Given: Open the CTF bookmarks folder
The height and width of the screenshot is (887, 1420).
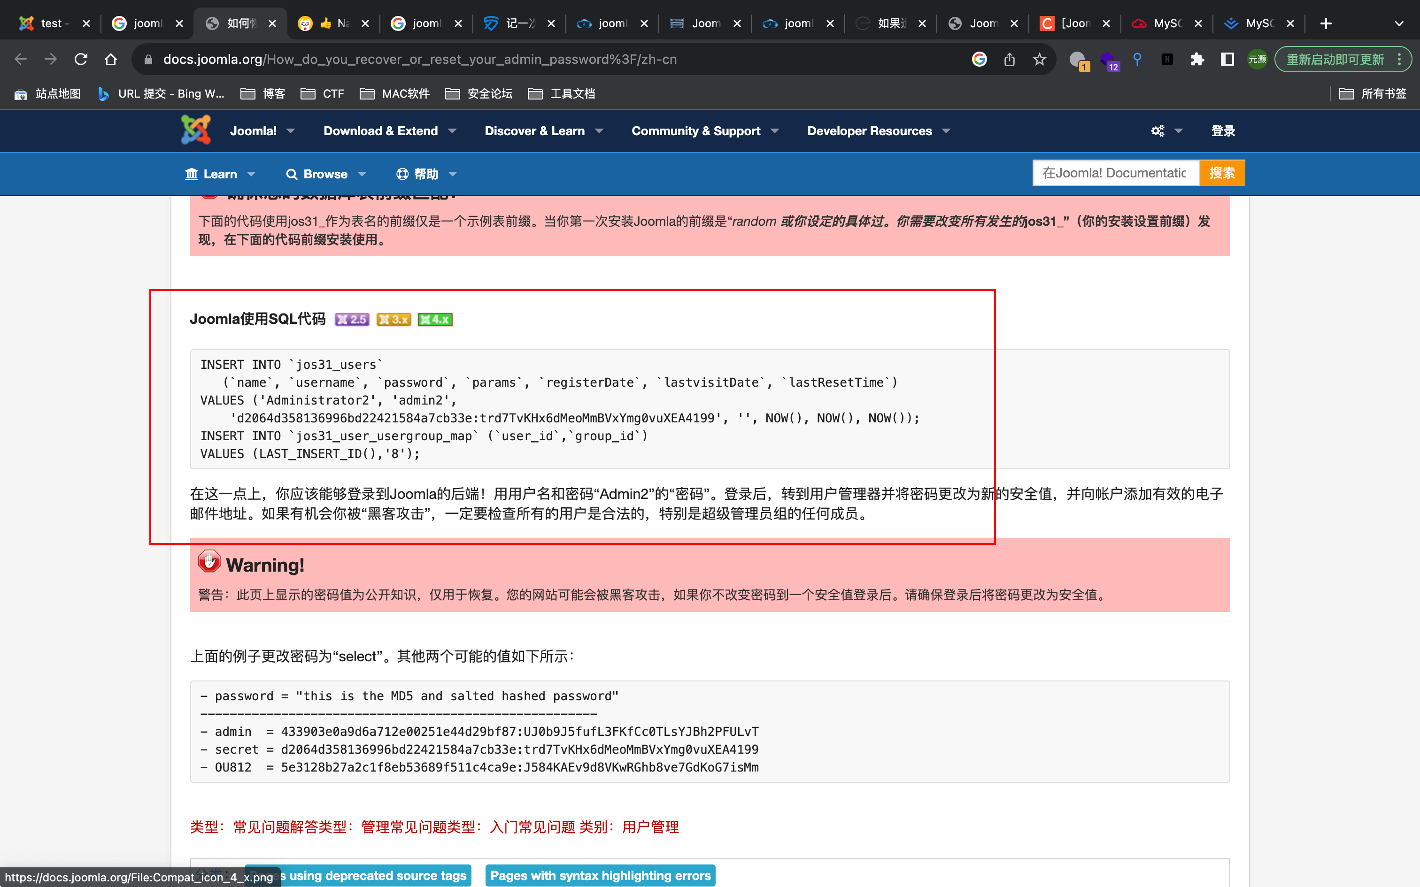Looking at the screenshot, I should click(322, 94).
